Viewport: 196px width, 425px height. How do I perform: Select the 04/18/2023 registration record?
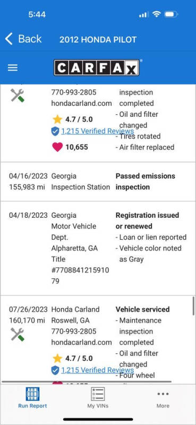point(98,248)
